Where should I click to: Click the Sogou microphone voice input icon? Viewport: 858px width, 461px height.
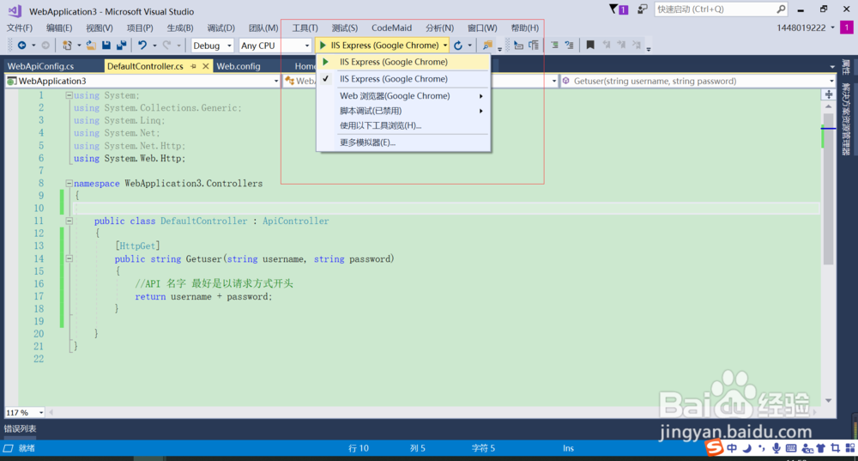pyautogui.click(x=776, y=448)
